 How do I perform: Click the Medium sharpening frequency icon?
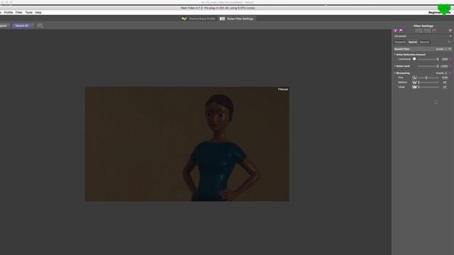point(414,82)
